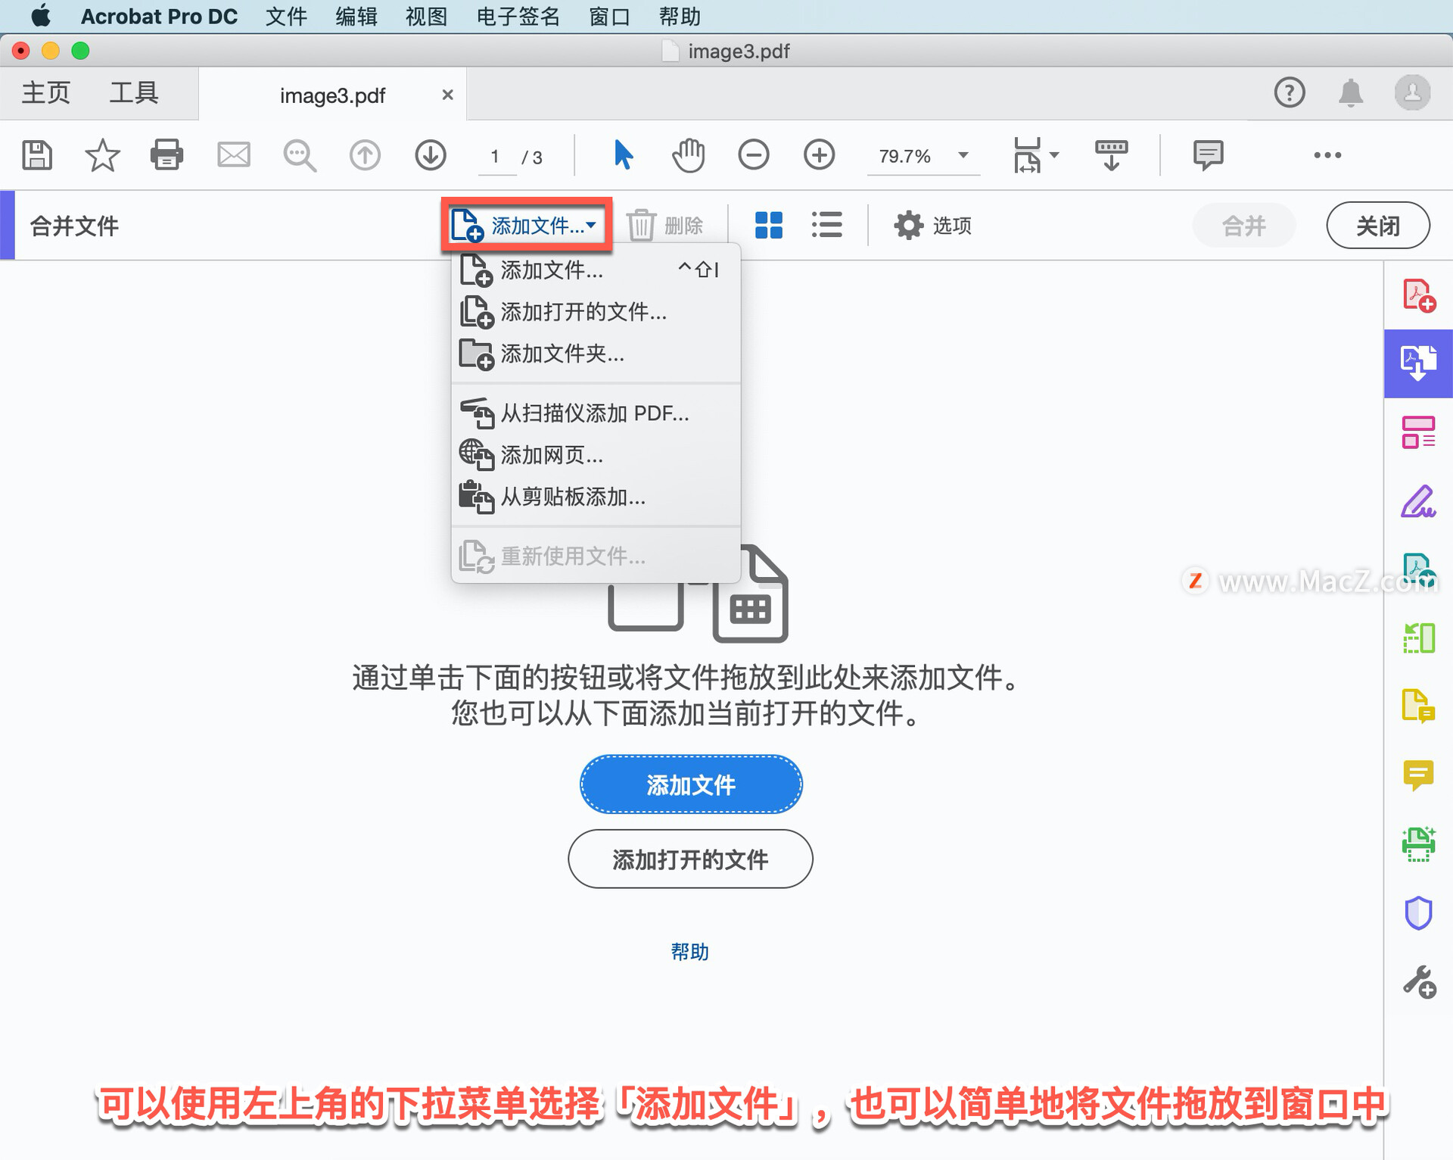Select the hand pan tool
This screenshot has height=1160, width=1453.
688,156
